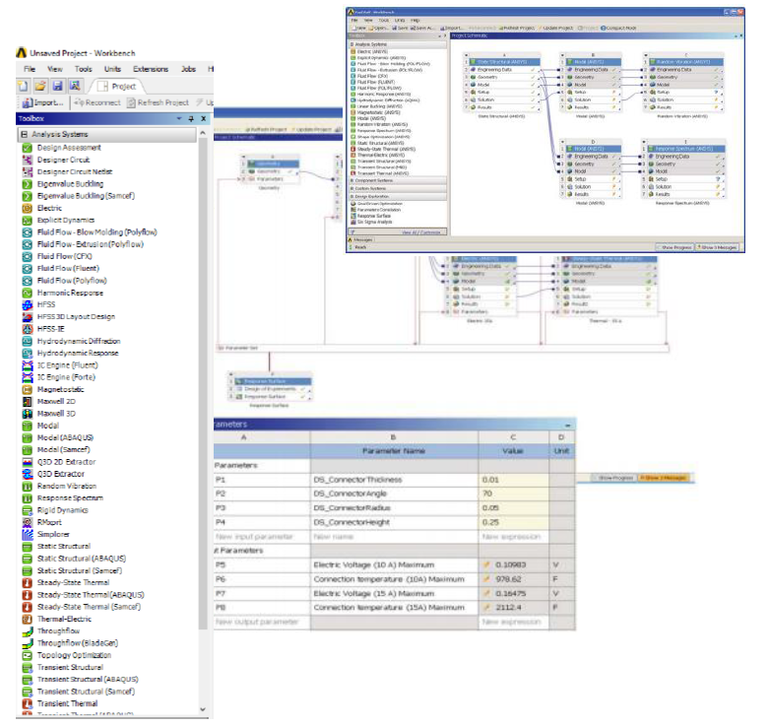The image size is (769, 726).
Task: Click Show Progress in the small Workbench window
Action: pyautogui.click(x=673, y=247)
